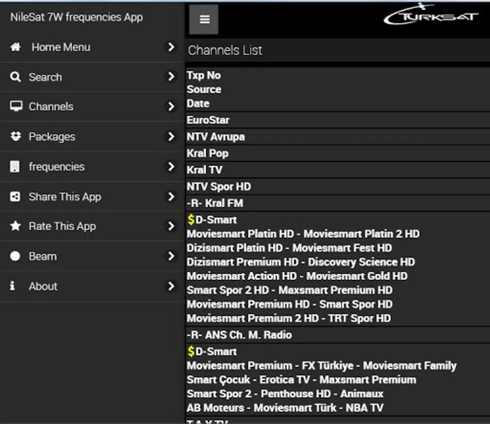Select the Kral Pop channel row
This screenshot has height=424, width=490.
338,153
